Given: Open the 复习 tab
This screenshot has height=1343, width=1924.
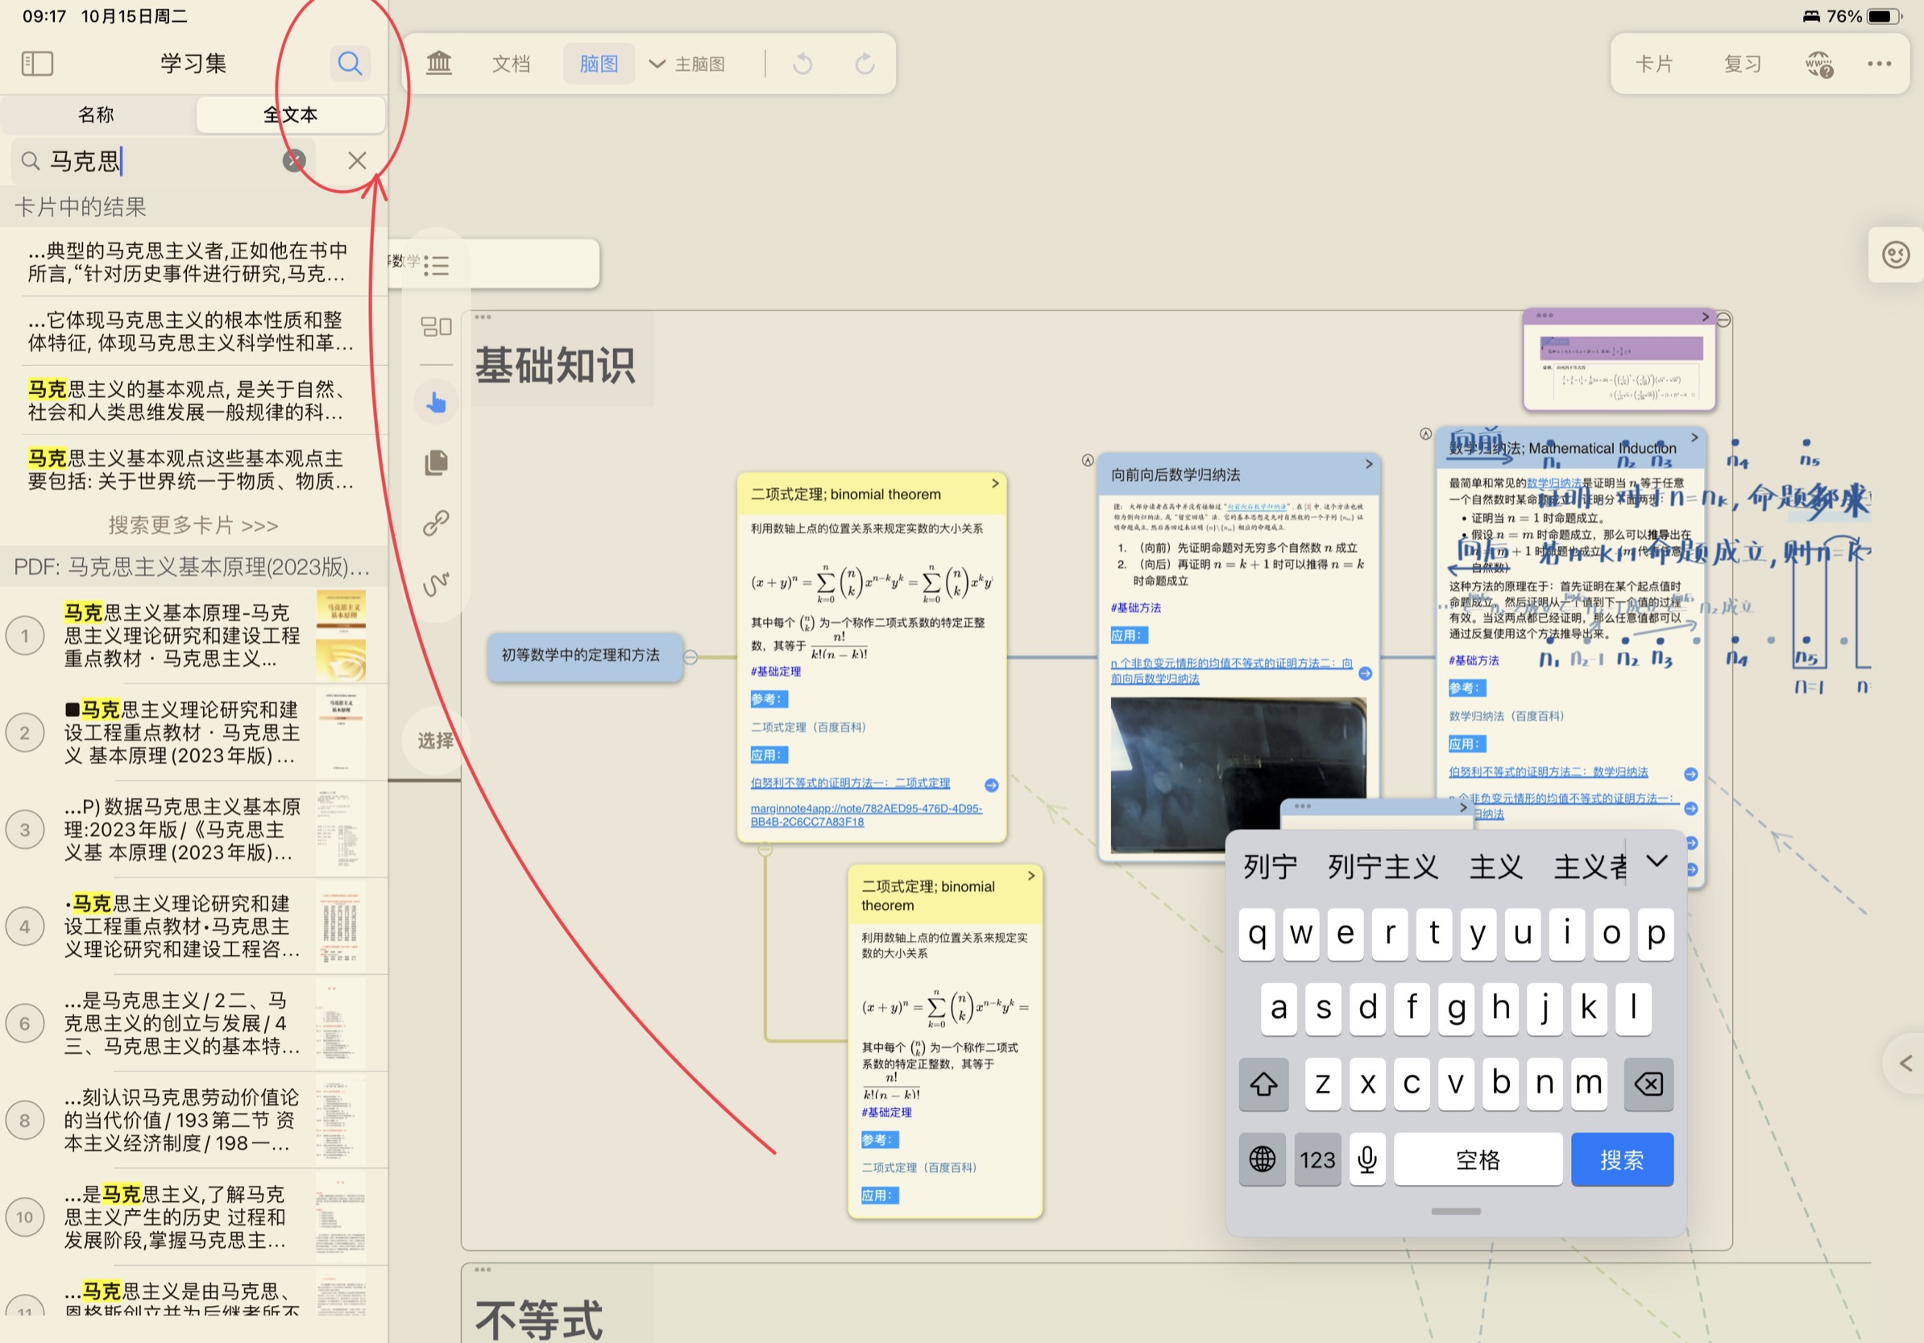Looking at the screenshot, I should [x=1742, y=64].
